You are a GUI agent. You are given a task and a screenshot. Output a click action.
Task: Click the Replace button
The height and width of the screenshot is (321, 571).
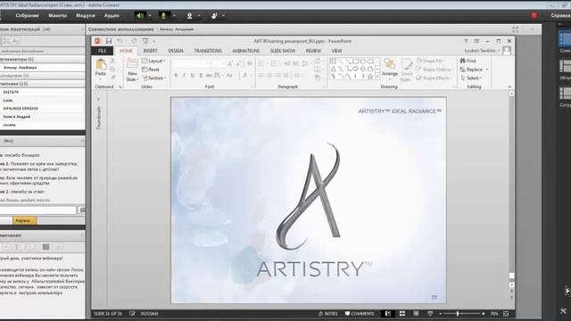click(474, 70)
